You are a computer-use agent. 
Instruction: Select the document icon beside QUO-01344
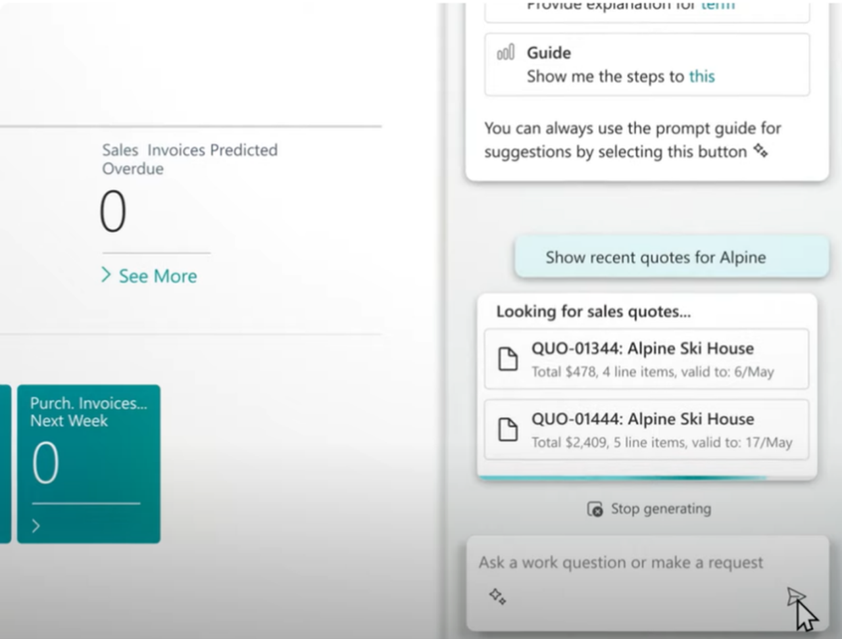pos(507,360)
